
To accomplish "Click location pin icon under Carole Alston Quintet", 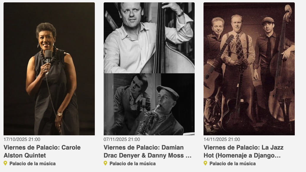I will pyautogui.click(x=5, y=163).
